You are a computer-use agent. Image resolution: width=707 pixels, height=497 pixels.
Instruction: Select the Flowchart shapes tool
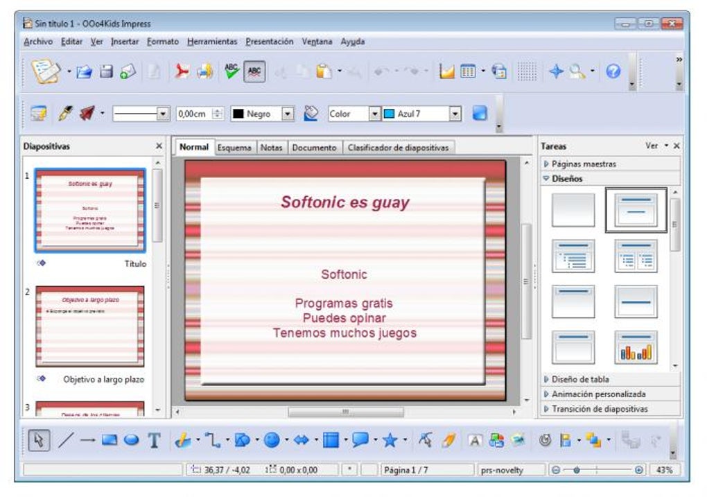331,440
